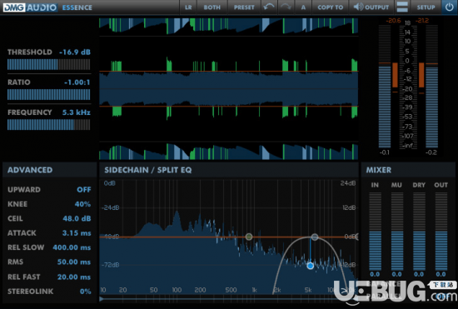Open the PRESET menu

(x=244, y=7)
